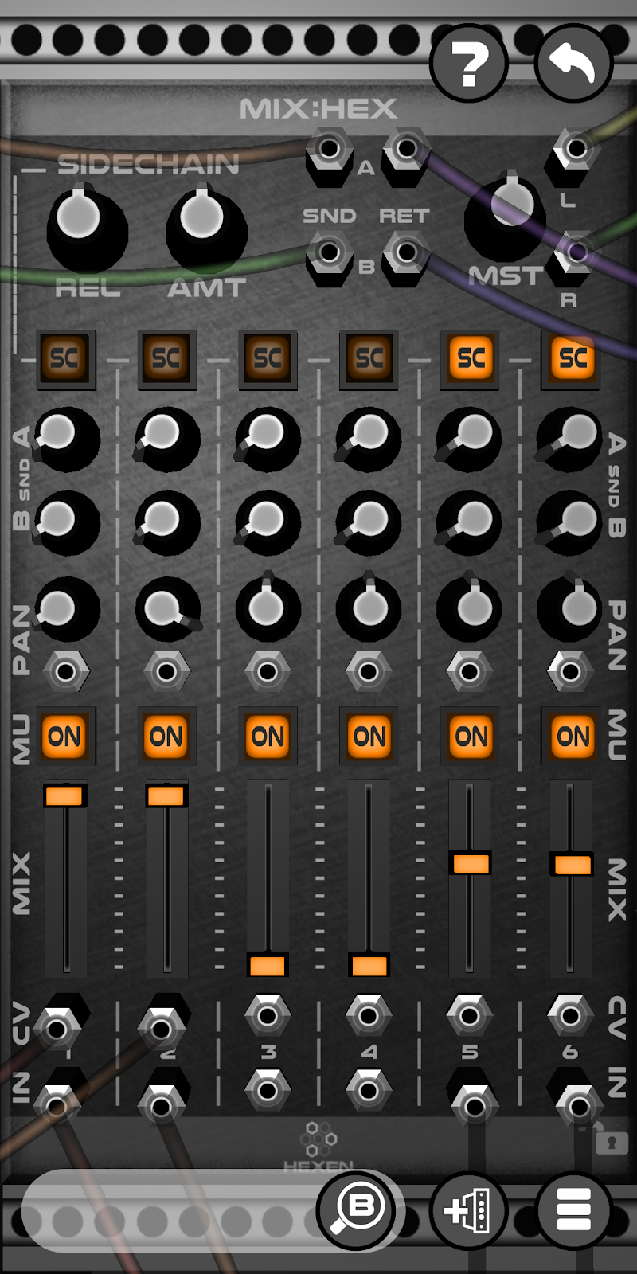Click the return B input jack
The image size is (637, 1274).
click(406, 253)
